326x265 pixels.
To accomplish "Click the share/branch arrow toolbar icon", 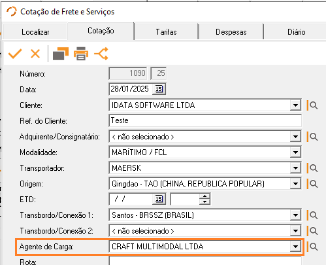I will point(101,54).
